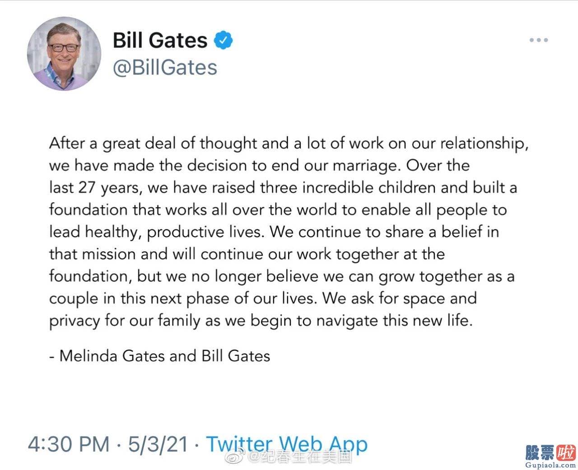Click the blue verified checkmark badge
Screen dimensions: 578x470
[223, 40]
